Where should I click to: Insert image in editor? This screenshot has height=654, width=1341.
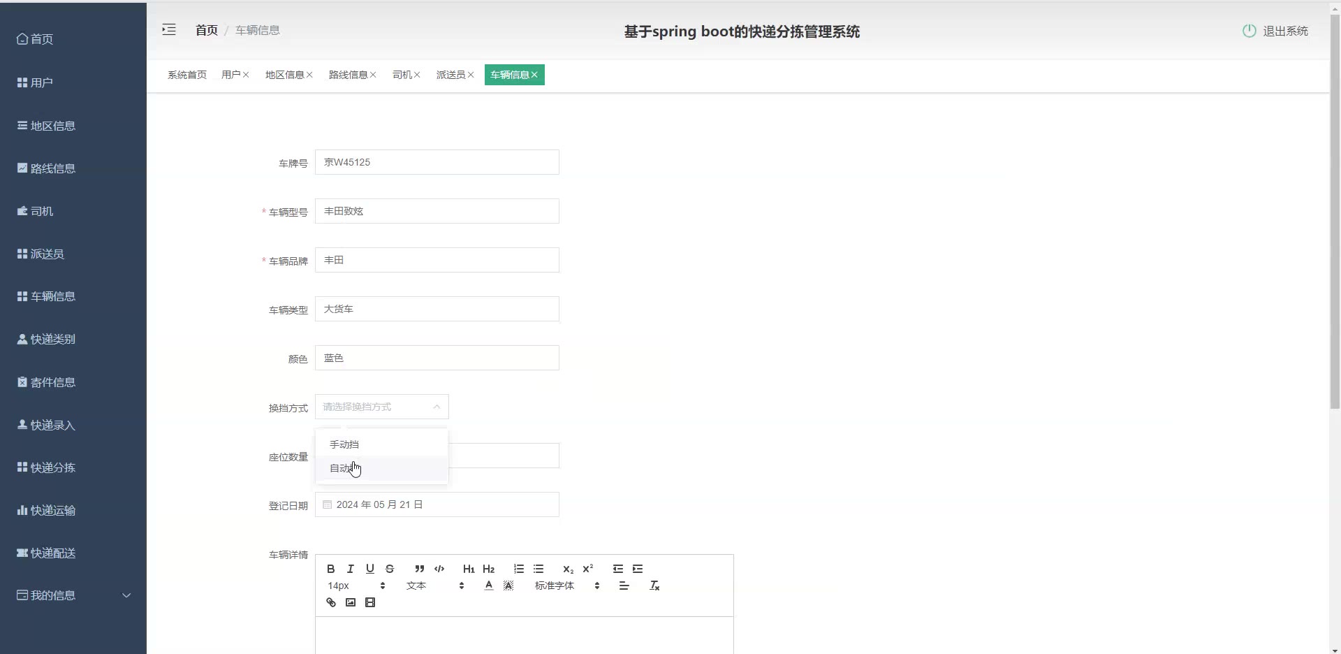tap(351, 602)
